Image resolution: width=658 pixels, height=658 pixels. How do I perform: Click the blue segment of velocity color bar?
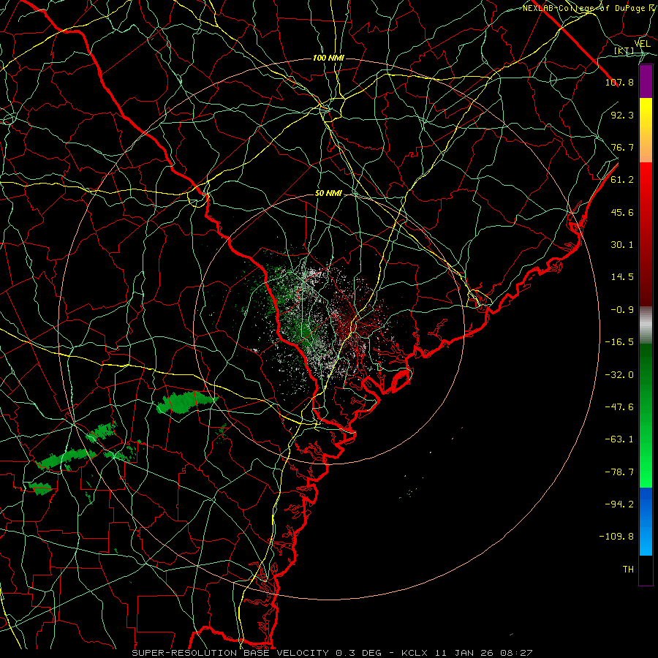click(x=646, y=521)
